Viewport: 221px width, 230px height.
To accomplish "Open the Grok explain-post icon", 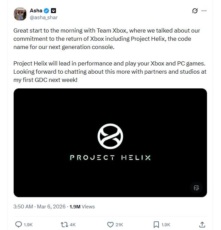I will pos(195,11).
